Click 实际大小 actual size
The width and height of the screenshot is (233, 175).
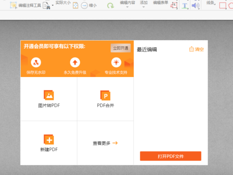pyautogui.click(x=63, y=2)
